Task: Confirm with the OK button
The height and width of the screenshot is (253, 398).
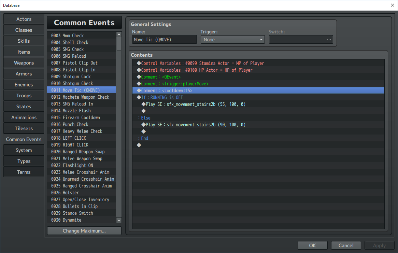Action: coord(312,245)
